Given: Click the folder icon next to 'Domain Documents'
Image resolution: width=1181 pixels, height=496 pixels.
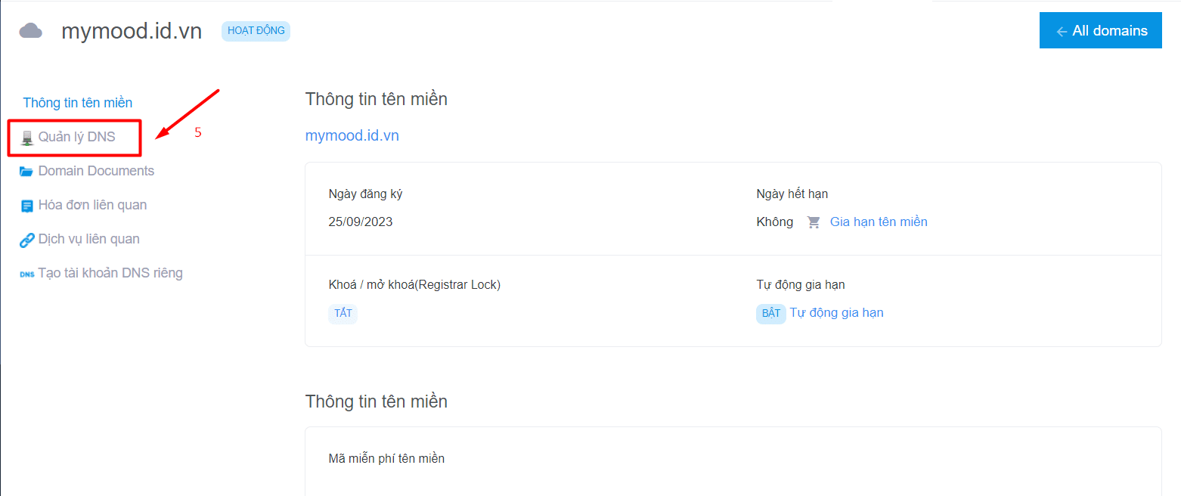Looking at the screenshot, I should click(26, 170).
